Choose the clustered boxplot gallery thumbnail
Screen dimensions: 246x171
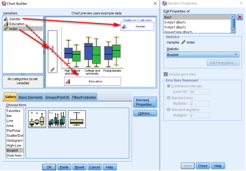tap(57, 119)
